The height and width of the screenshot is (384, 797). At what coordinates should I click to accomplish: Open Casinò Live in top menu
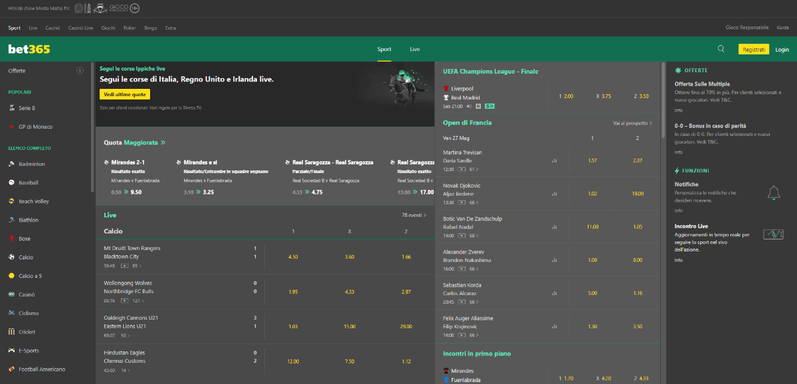point(80,28)
